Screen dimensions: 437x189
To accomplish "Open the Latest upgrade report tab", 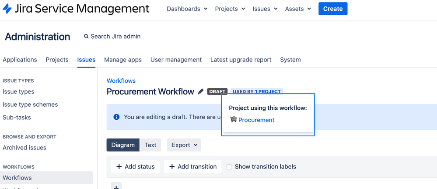I will coord(241,60).
